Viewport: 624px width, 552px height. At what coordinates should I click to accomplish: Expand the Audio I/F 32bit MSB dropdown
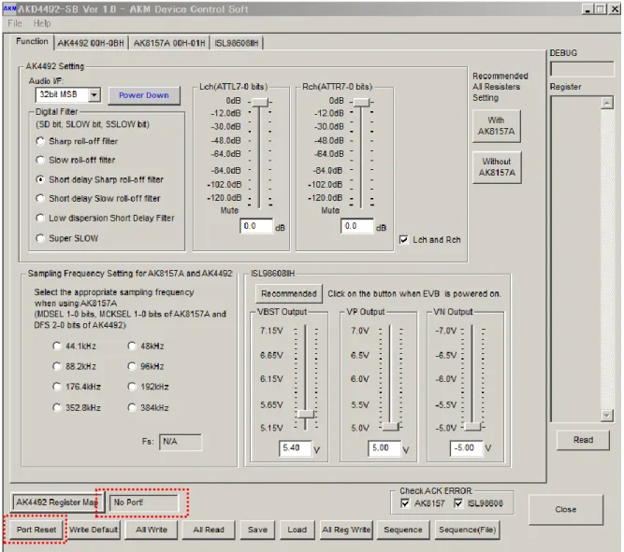(94, 94)
